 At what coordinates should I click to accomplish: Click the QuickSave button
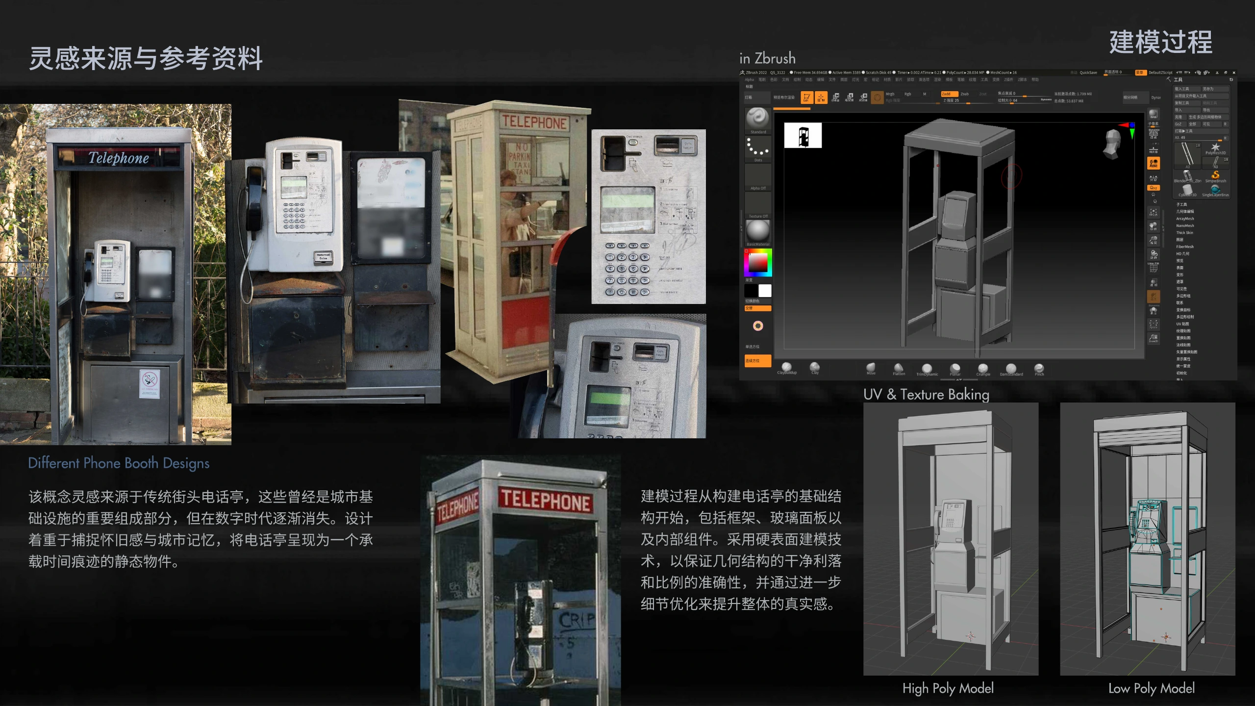1088,73
